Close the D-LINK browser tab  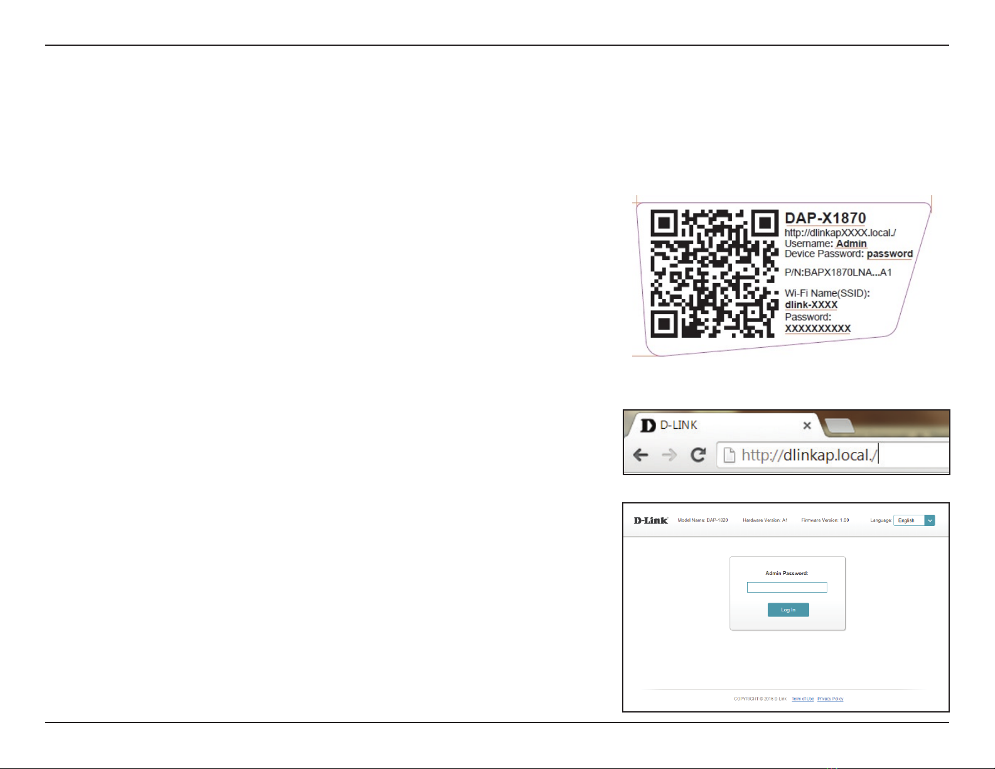tap(807, 426)
